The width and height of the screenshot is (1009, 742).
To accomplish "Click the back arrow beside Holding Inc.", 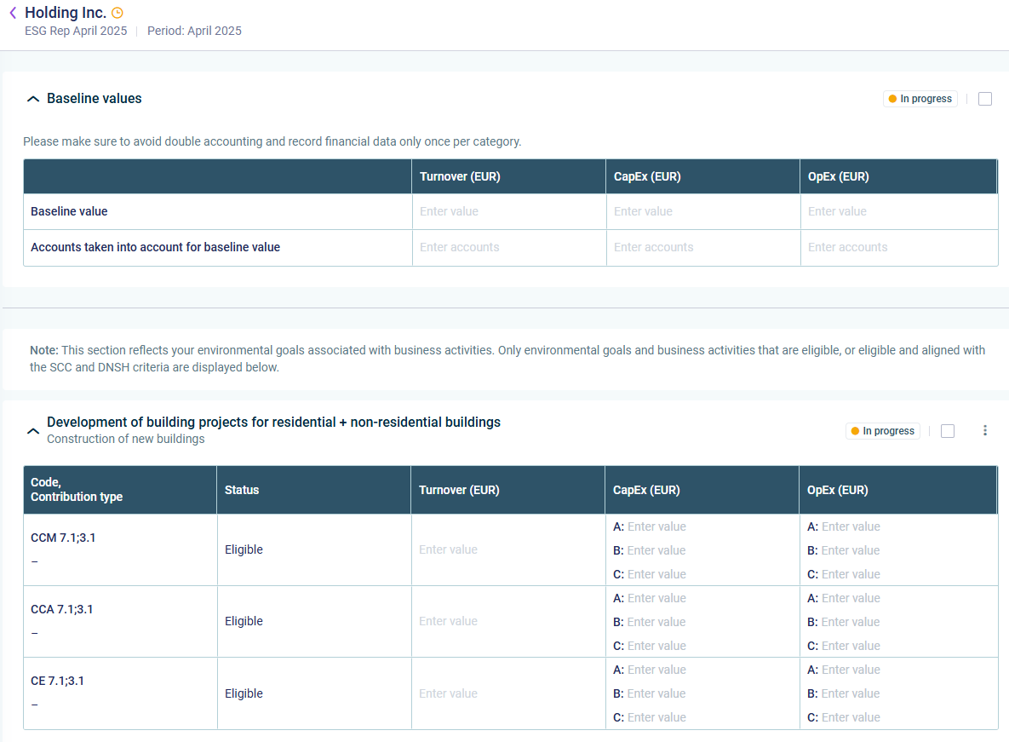I will pos(13,13).
